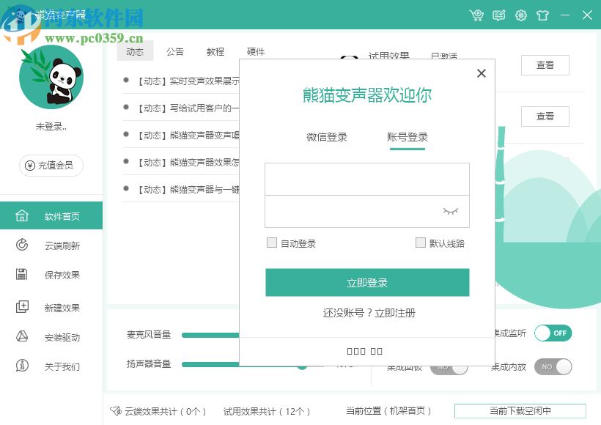Open settings via the gear icon
601x425 pixels.
(x=521, y=15)
